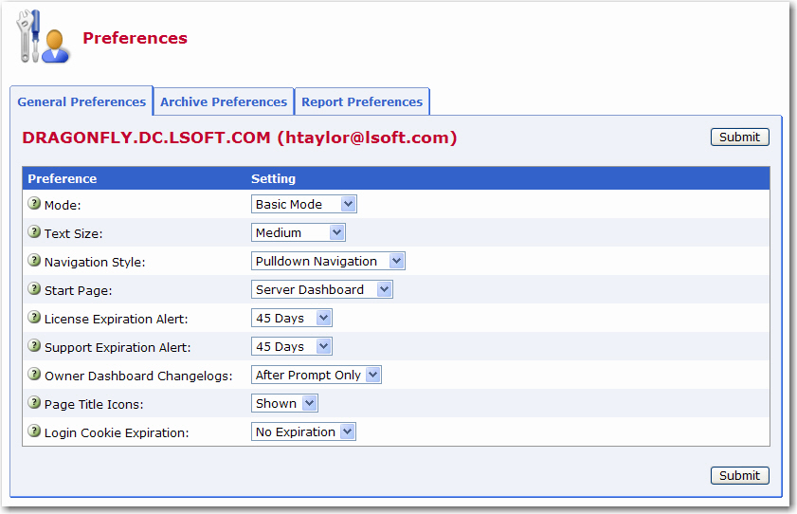Viewport: 797px width, 514px height.
Task: Open help for Owner Dashboard Changelogs
Action: 34,375
